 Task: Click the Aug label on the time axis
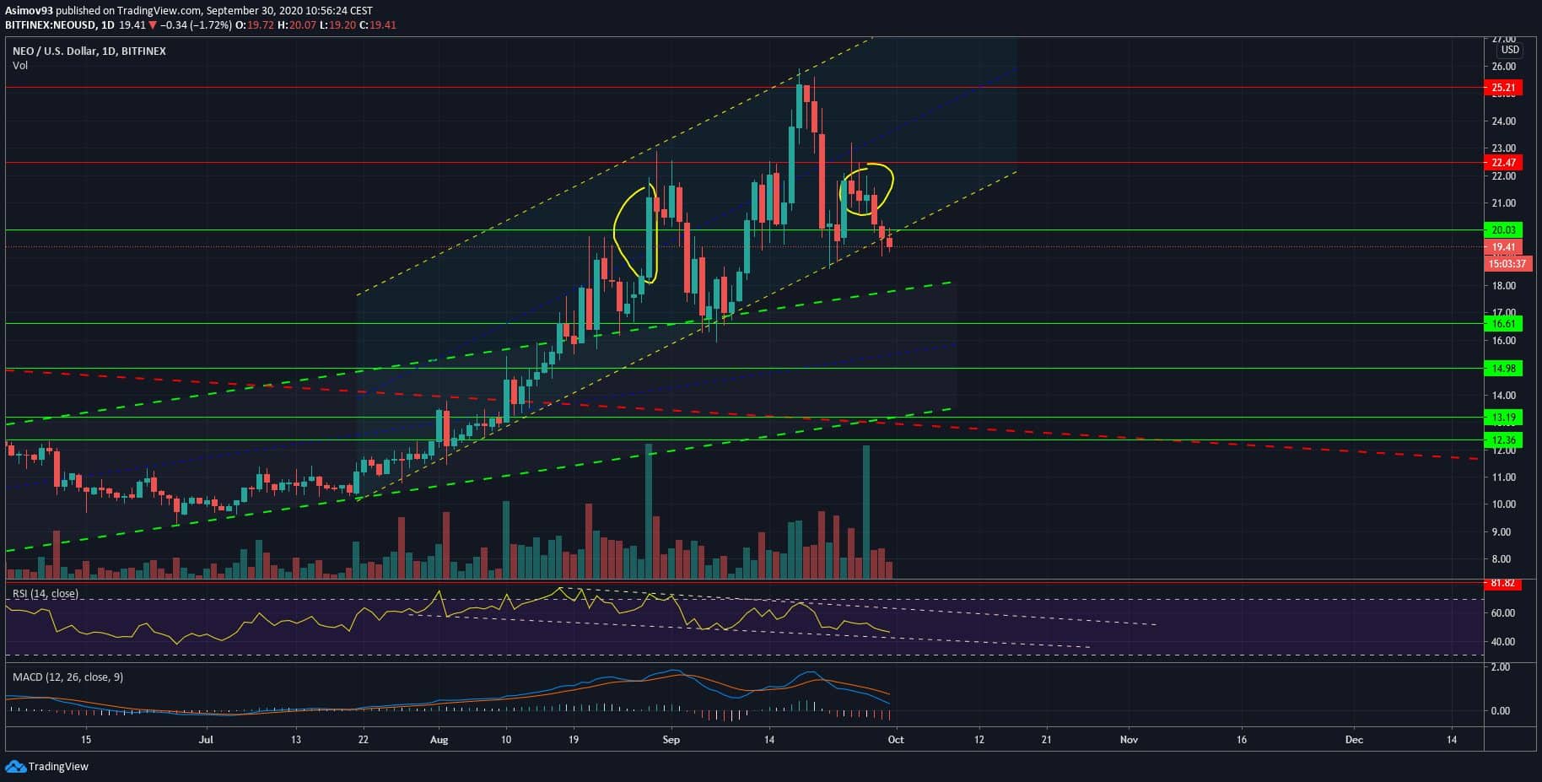pyautogui.click(x=439, y=740)
